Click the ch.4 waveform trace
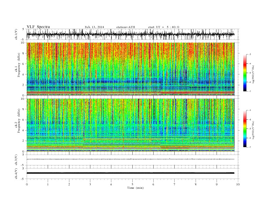 pos(130,173)
